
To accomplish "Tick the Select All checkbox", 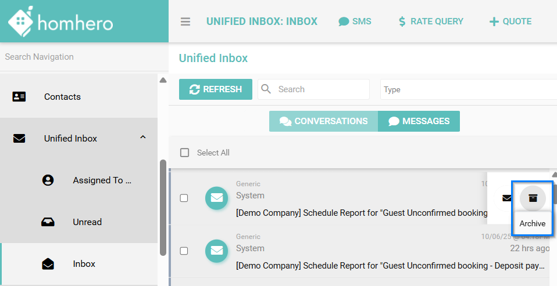I will (185, 153).
